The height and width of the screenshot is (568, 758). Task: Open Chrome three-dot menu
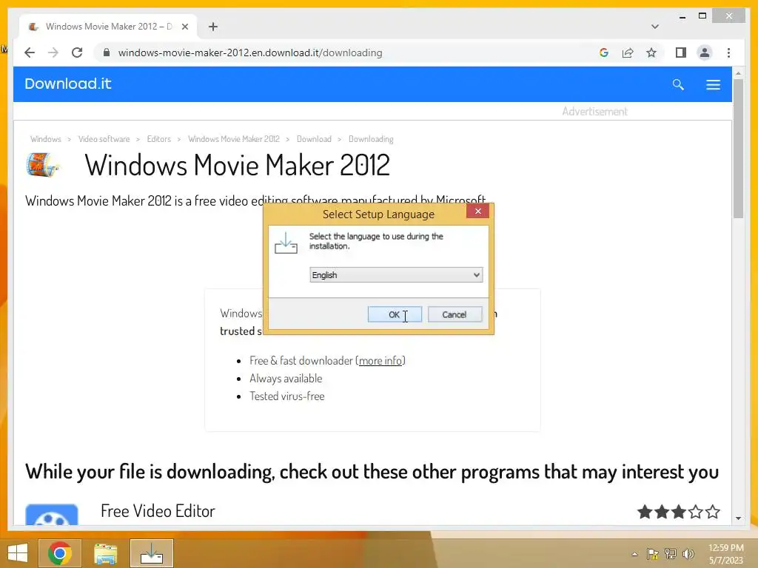[728, 53]
